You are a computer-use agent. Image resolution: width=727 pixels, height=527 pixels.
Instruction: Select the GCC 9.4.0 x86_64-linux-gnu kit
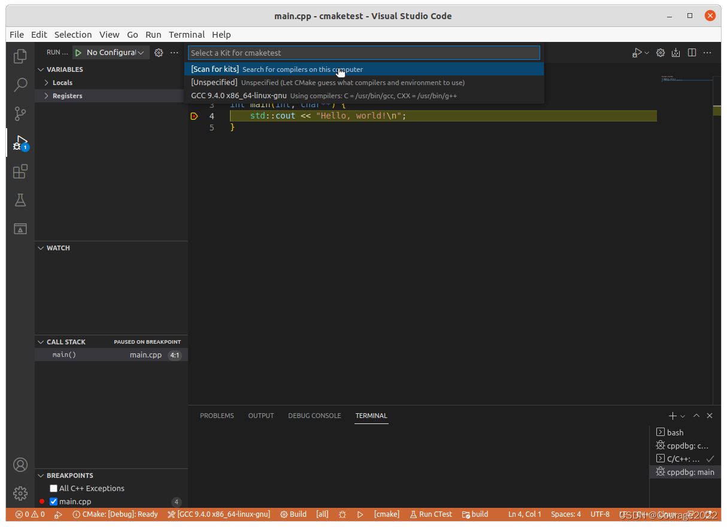click(364, 96)
